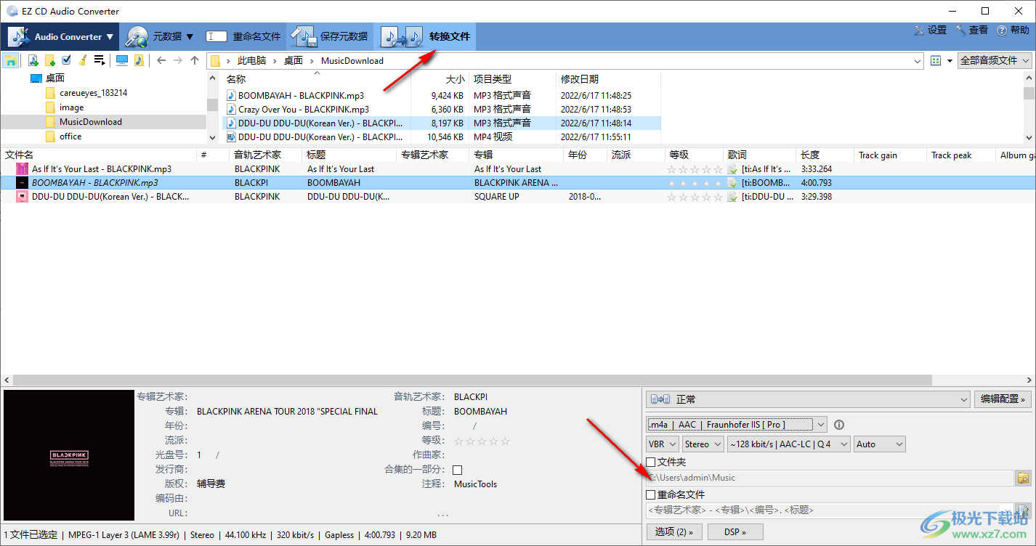The width and height of the screenshot is (1036, 546).
Task: Click the track list horizontal scrollbar
Action: 471,380
